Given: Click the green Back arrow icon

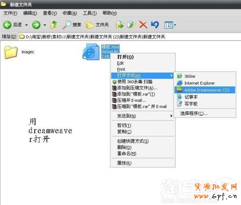Looking at the screenshot, I should click(x=7, y=25).
